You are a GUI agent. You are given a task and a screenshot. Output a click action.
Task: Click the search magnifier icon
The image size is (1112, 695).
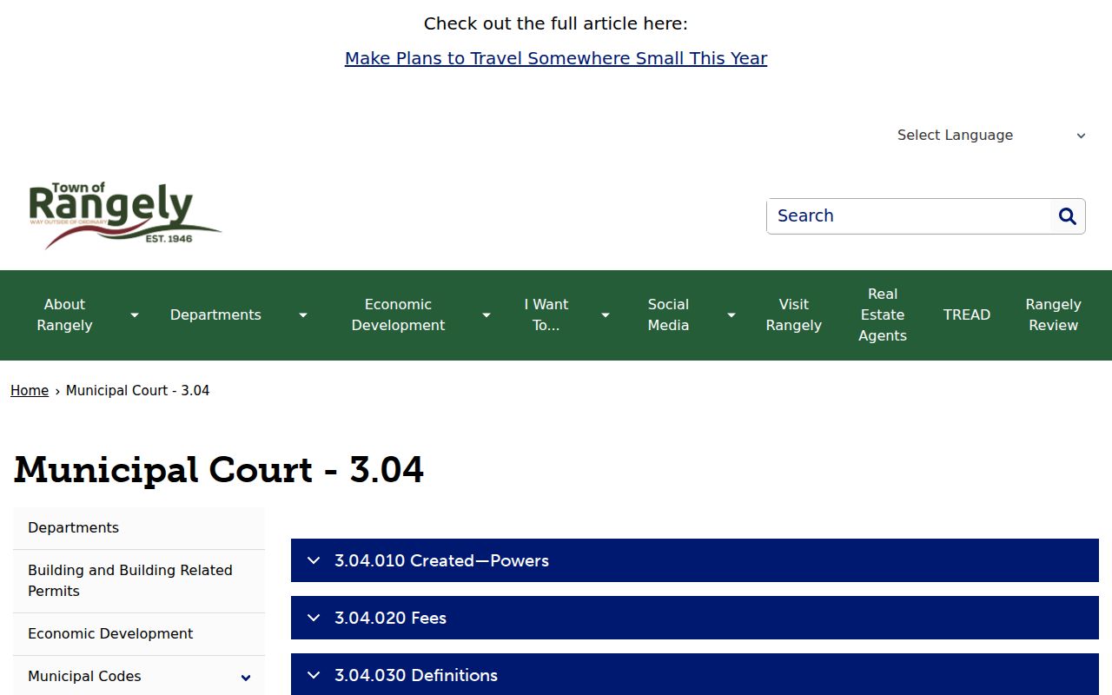coord(1068,216)
